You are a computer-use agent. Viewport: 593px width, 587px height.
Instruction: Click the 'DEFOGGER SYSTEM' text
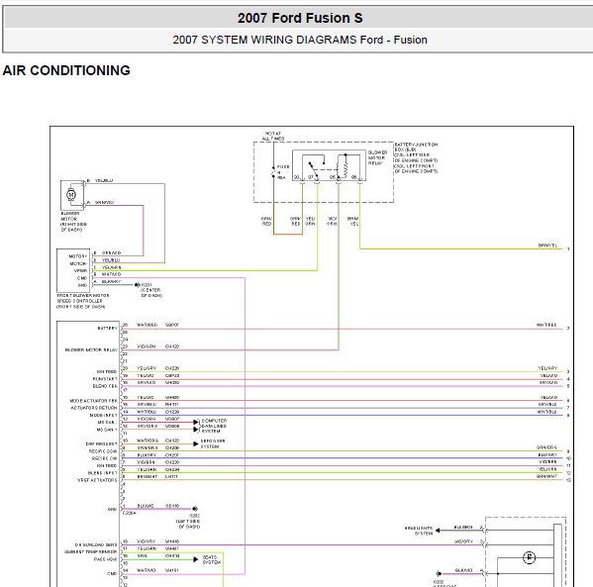point(213,443)
